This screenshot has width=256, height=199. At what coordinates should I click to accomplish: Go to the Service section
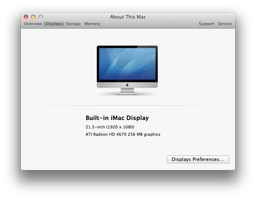pyautogui.click(x=225, y=24)
